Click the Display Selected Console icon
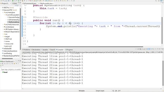Viewport: 164px width, 92px height. click(154, 49)
